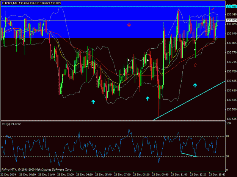
Task: Click the 23 Dec 13:40 time label
Action: (217, 175)
